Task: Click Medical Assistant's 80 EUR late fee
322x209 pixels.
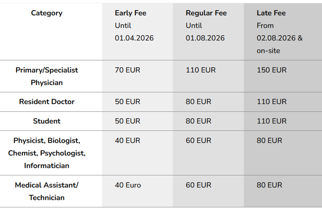Action: click(x=269, y=185)
